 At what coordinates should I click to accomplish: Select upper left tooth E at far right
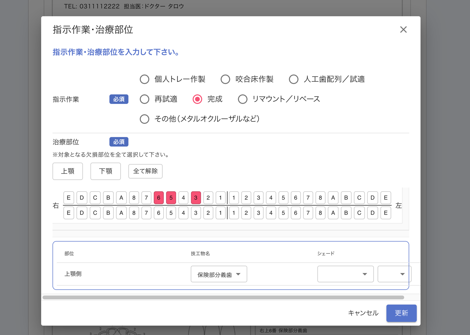(386, 198)
